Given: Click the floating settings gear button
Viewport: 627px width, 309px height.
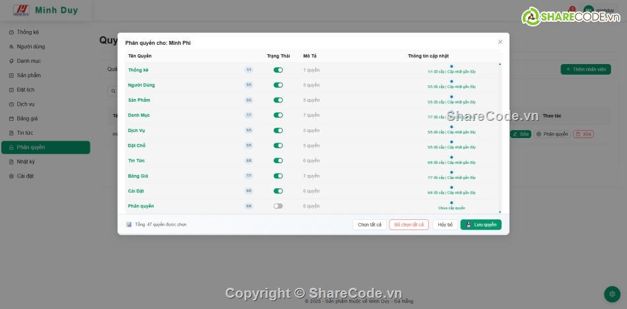Looking at the screenshot, I should 612,294.
